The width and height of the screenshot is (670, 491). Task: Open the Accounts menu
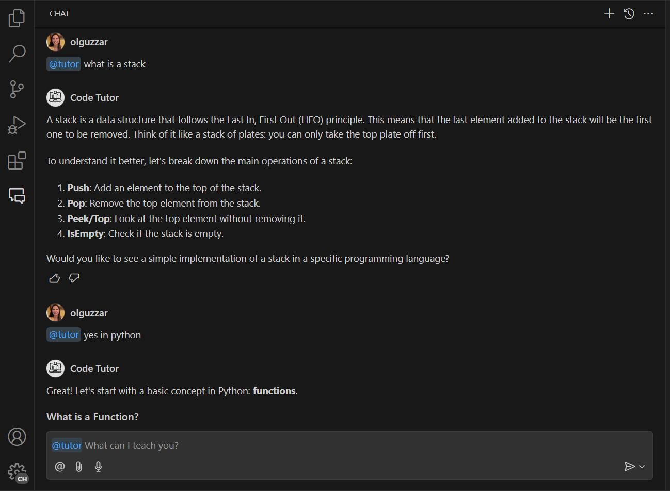tap(17, 436)
